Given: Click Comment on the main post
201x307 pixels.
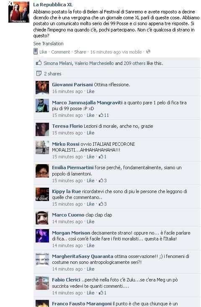Looking at the screenshot, I should pos(60,52).
